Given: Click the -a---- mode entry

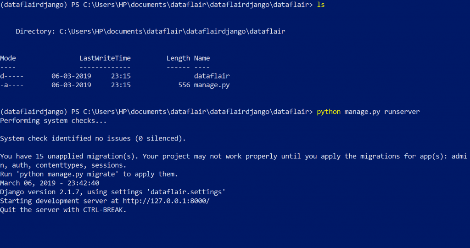Looking at the screenshot, I should (11, 85).
